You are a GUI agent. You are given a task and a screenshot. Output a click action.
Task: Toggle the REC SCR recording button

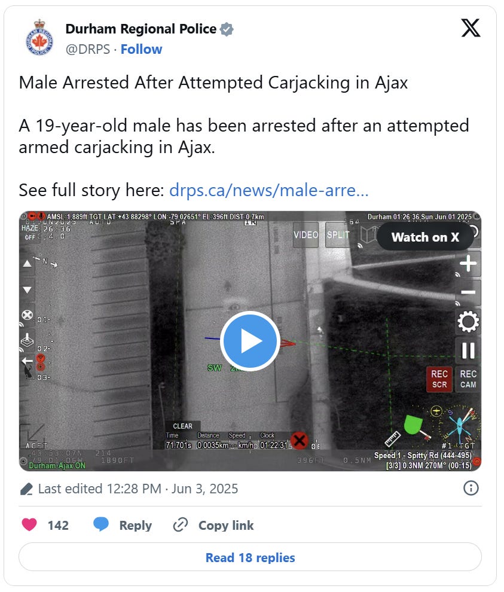click(x=439, y=380)
